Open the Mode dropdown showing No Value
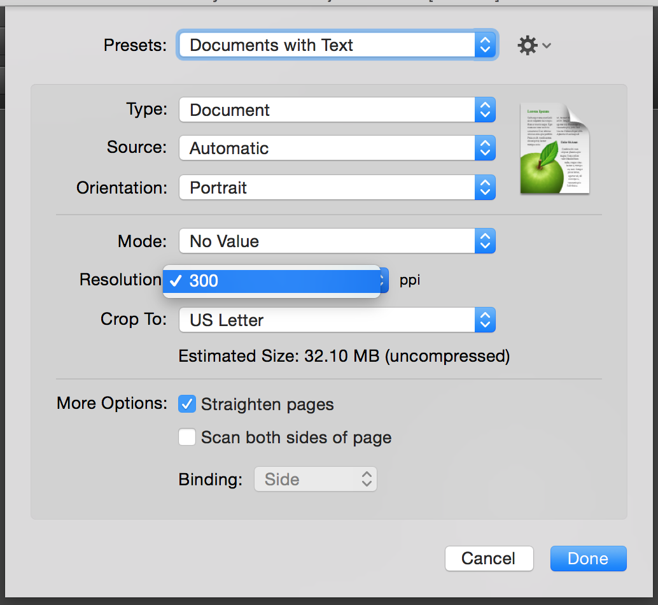 [337, 242]
